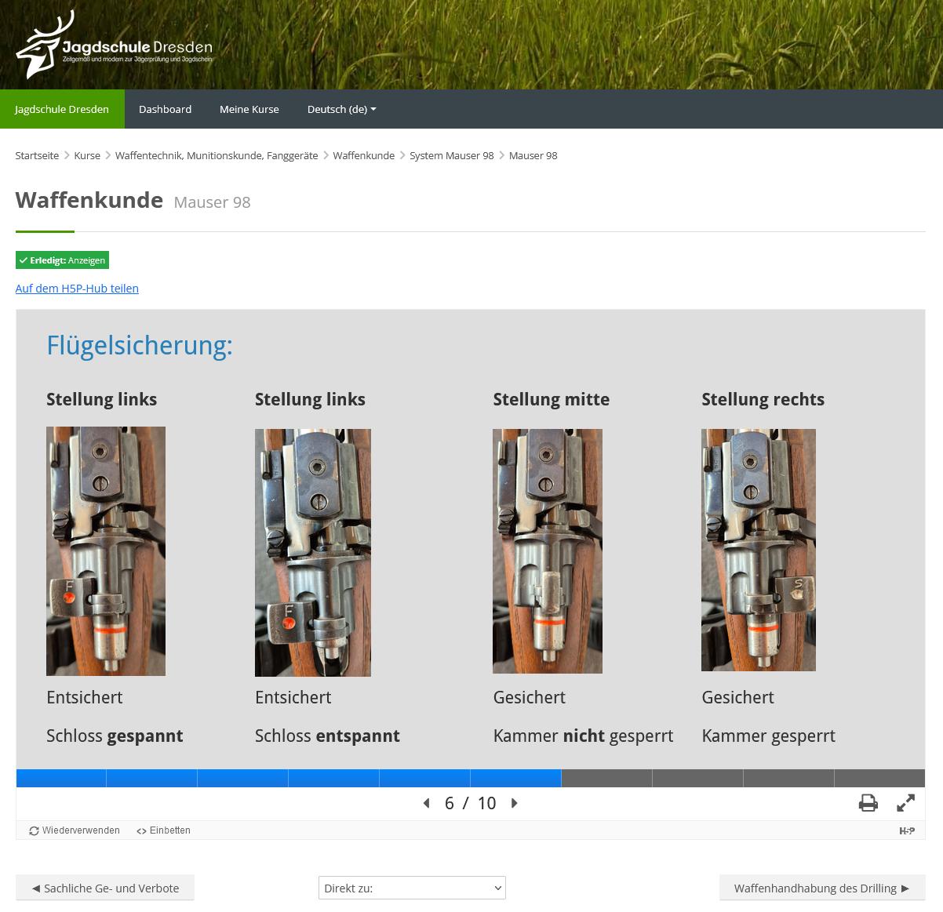Open Jagdschule Dresden nav item
The image size is (943, 912).
pos(62,109)
